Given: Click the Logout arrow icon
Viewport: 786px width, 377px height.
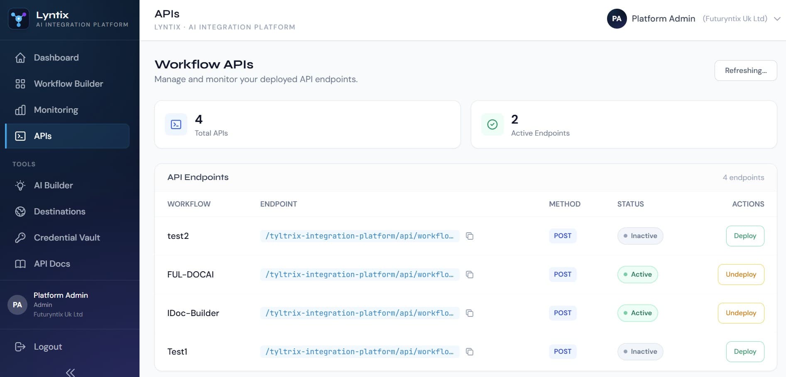Looking at the screenshot, I should tap(20, 347).
